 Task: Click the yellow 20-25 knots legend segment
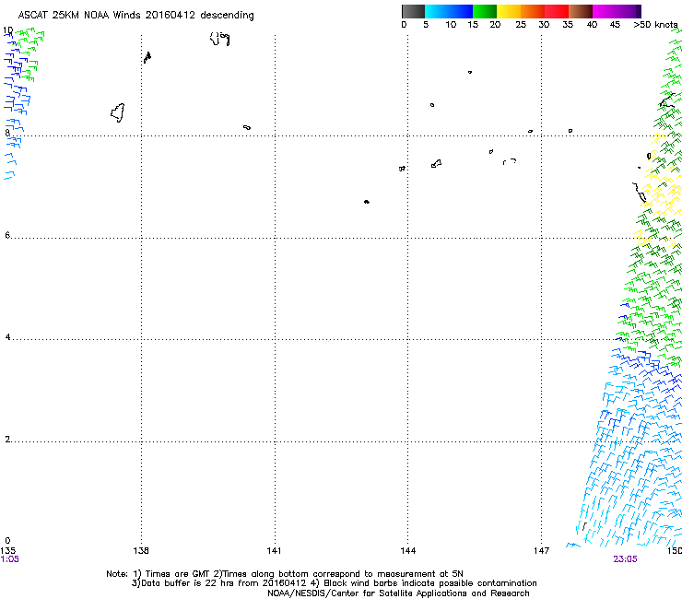(x=509, y=11)
